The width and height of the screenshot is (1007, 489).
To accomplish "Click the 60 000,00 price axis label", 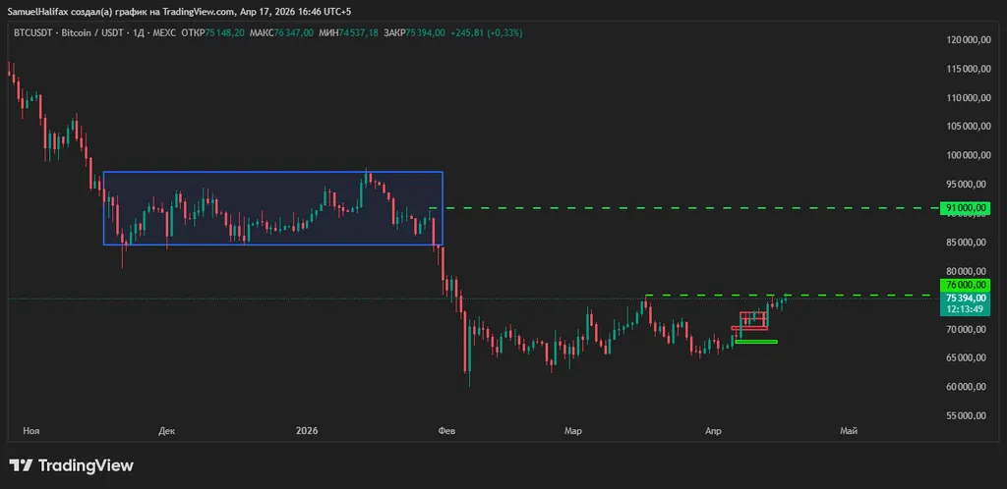I will (x=965, y=387).
